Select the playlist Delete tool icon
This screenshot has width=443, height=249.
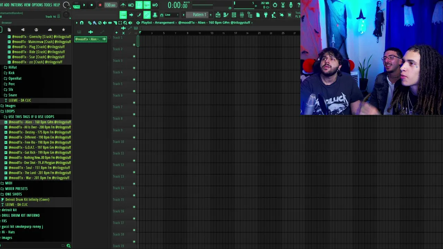click(x=100, y=23)
